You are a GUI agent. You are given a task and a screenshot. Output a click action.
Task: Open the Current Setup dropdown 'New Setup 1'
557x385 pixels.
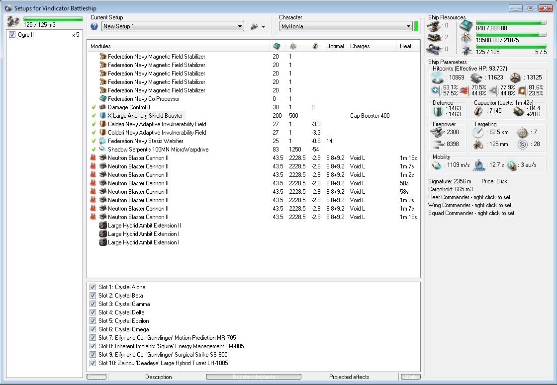click(173, 26)
